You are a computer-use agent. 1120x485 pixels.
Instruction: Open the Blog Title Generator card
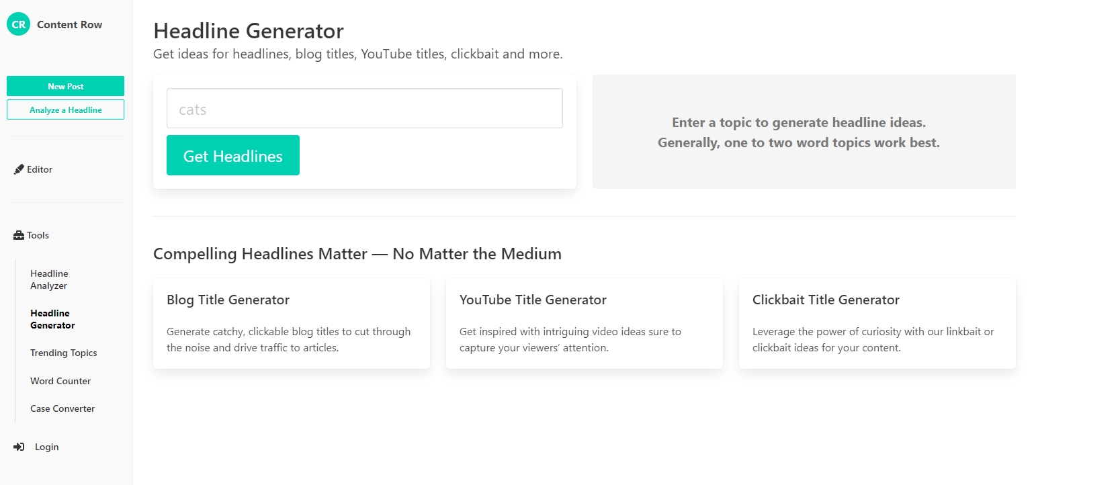[292, 323]
